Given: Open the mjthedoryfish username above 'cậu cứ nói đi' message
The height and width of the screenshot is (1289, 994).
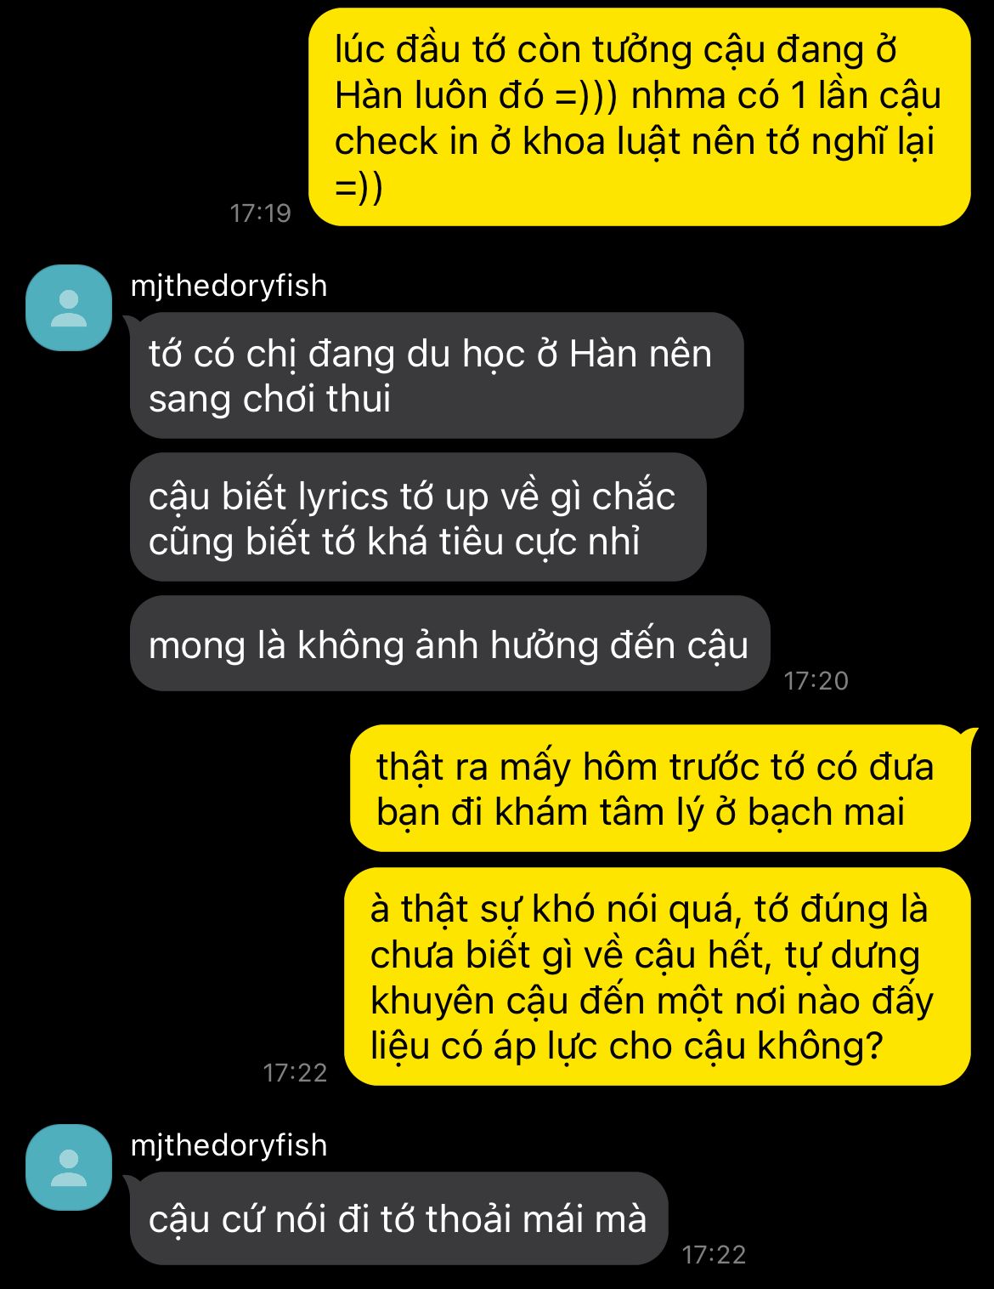Looking at the screenshot, I should point(229,1145).
